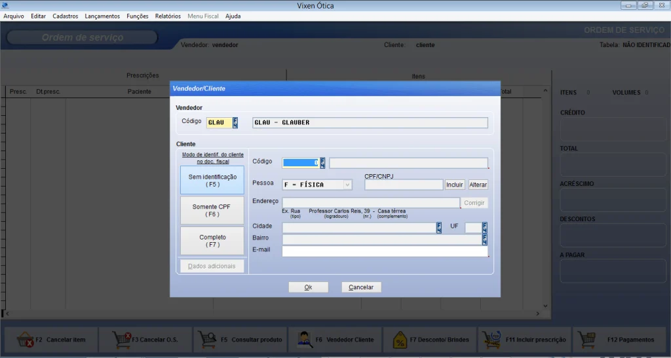Open F7 Desconto/Brindes percent icon
Viewport: 671px width, 358px height.
coord(400,340)
